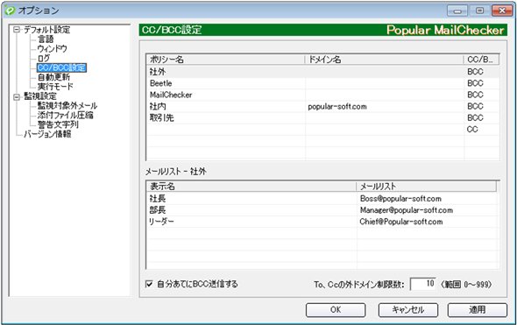Select the Beetle policy row
Viewport: 517px width, 325px height.
point(322,83)
